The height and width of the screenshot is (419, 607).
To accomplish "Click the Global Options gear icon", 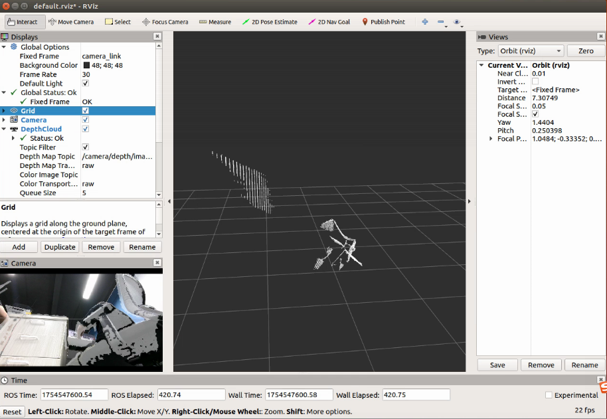I will [x=14, y=46].
